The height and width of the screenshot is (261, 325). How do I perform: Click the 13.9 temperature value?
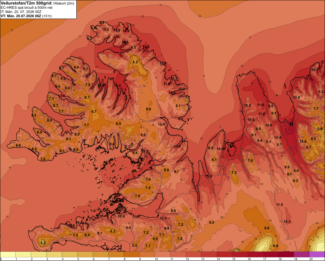click(x=209, y=176)
